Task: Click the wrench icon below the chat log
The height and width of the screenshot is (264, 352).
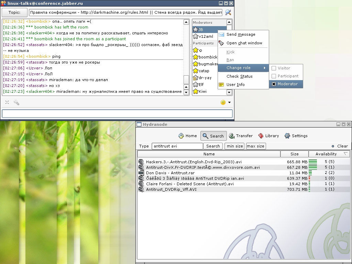Action: click(x=16, y=102)
